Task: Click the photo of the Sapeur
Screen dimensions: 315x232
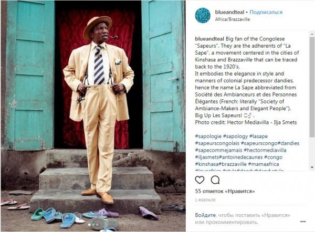Action: [x=93, y=115]
